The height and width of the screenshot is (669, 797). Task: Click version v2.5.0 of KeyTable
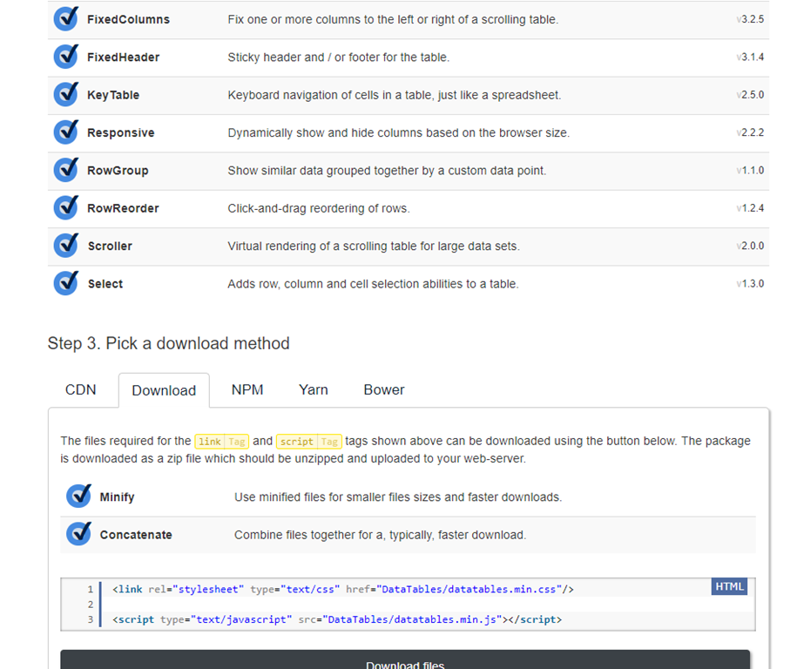click(750, 95)
